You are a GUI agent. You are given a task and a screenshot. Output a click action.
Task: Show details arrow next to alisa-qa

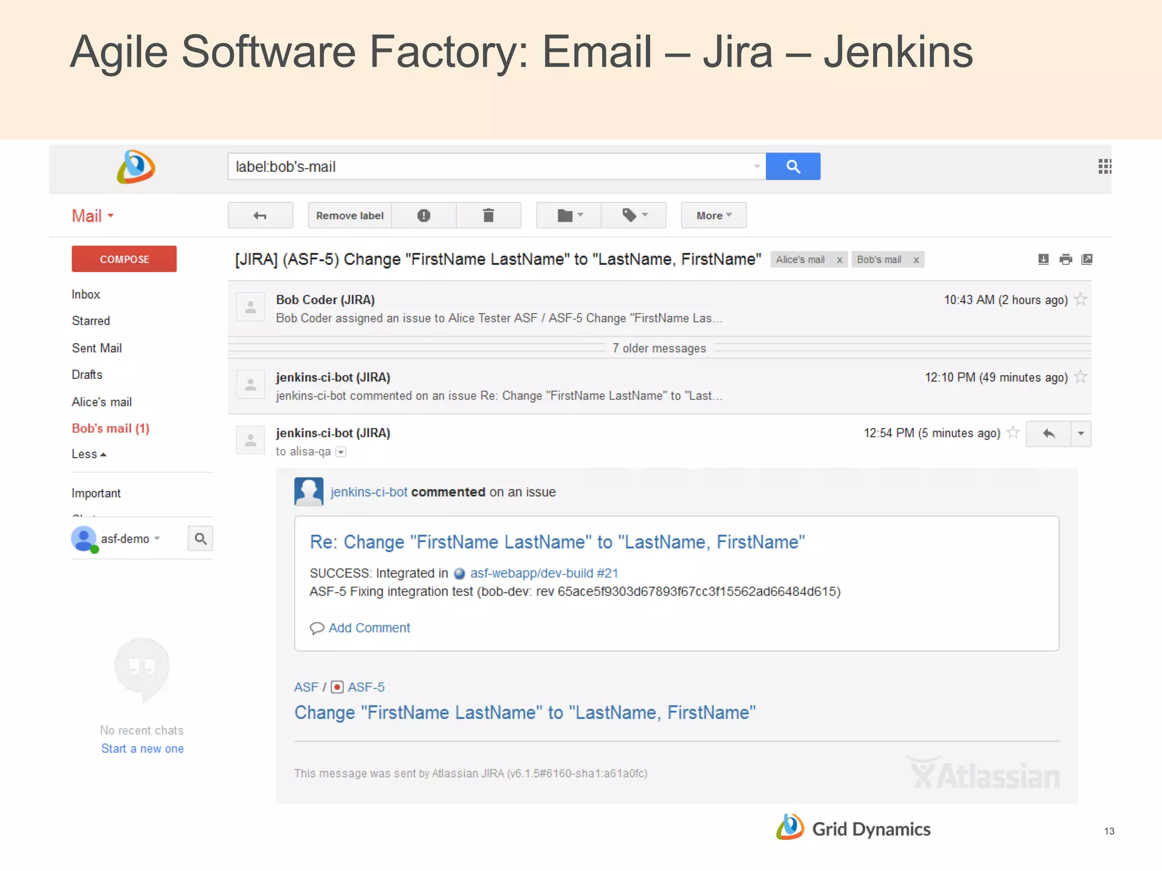coord(341,452)
